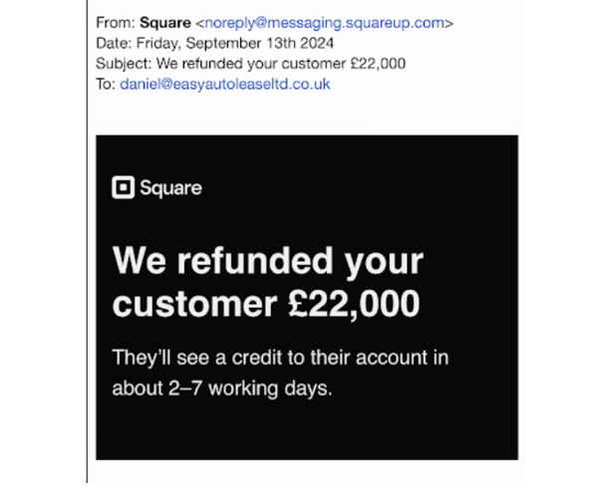Viewport: 598px width, 498px height.
Task: Click the Square logo icon in banner
Action: 123,187
